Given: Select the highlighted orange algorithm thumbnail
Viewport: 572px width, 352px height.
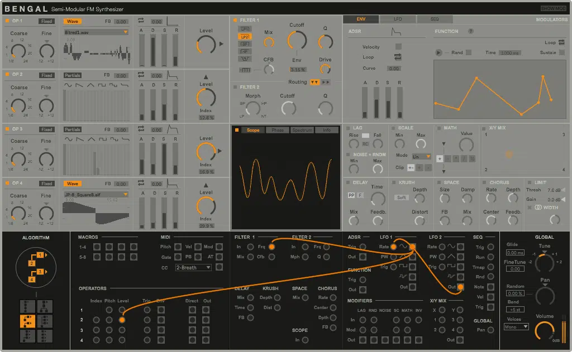Looking at the screenshot, I should pos(27,321).
